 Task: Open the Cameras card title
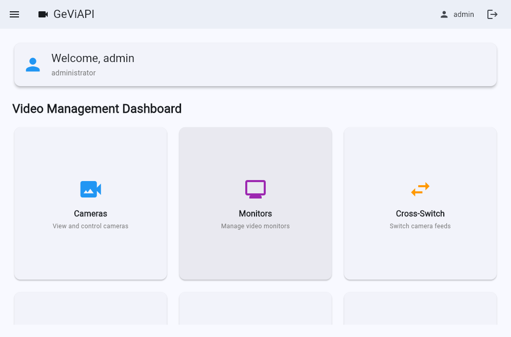tap(90, 213)
